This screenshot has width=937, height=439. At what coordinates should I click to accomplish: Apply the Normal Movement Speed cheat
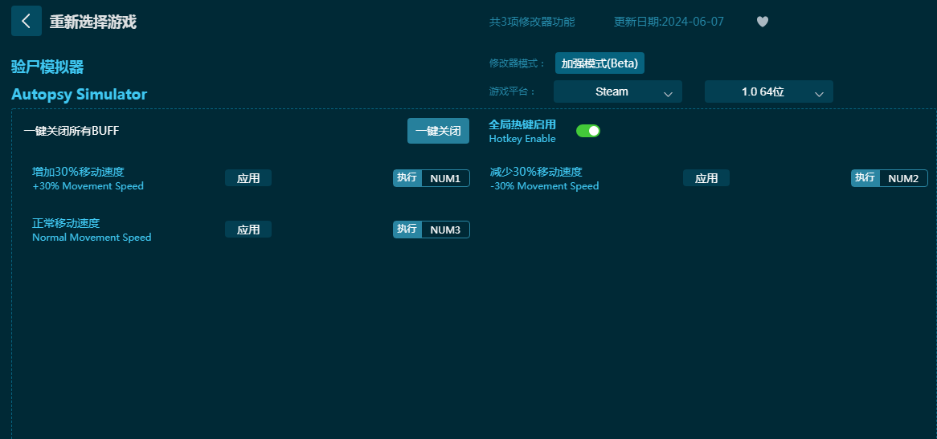pos(248,229)
